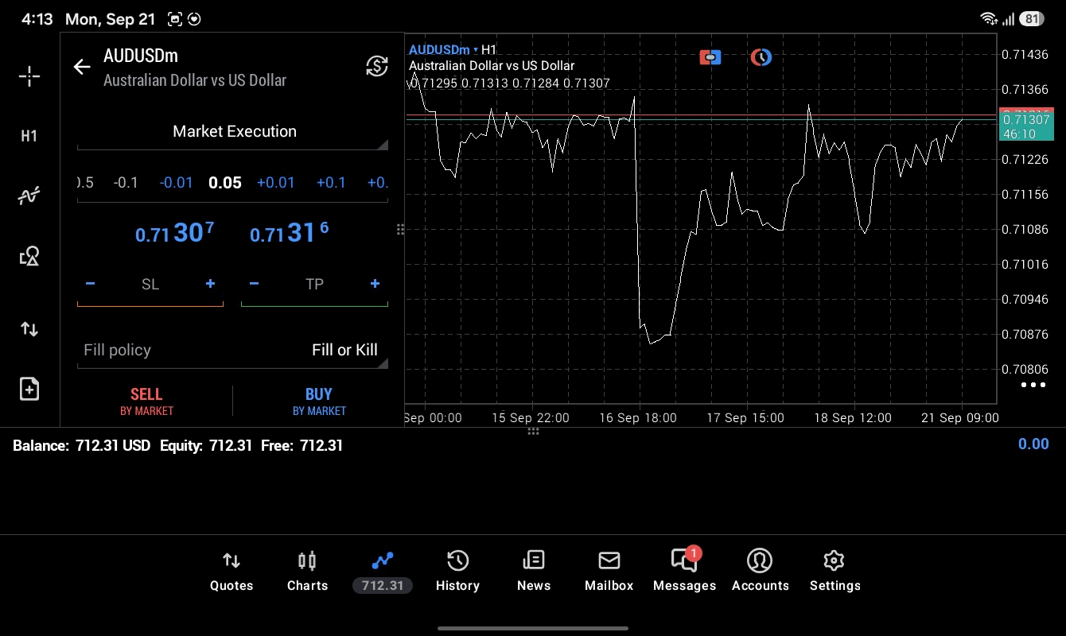Image resolution: width=1066 pixels, height=636 pixels.
Task: Buy by market
Action: [x=319, y=401]
